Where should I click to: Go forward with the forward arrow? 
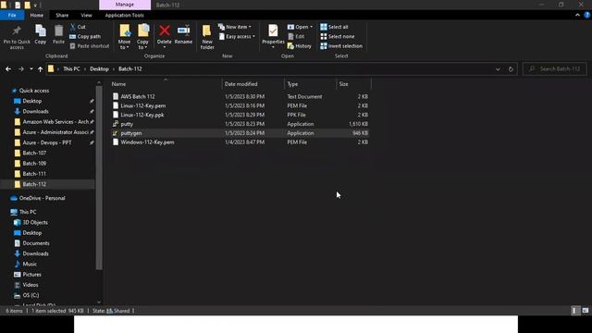click(x=20, y=69)
